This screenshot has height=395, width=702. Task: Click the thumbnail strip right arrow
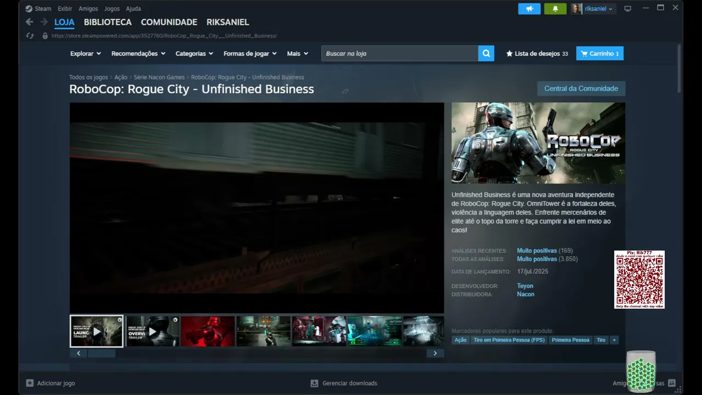point(435,353)
